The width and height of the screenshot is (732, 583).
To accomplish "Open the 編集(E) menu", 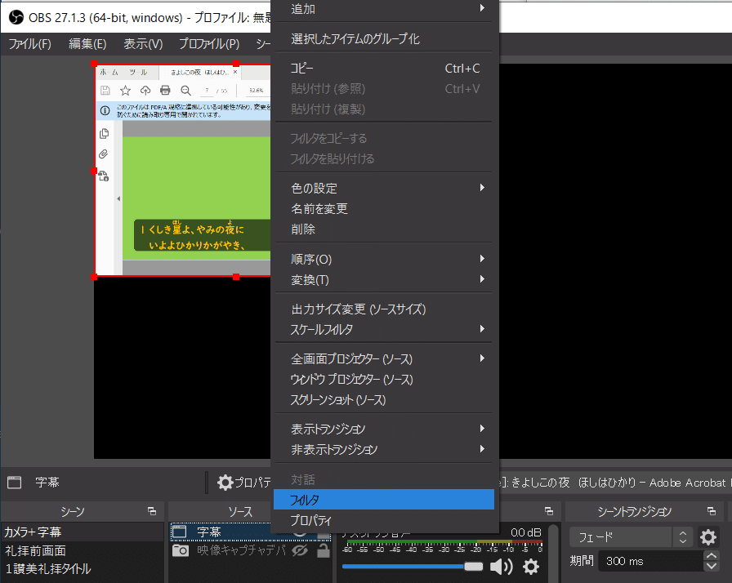I will tap(87, 44).
